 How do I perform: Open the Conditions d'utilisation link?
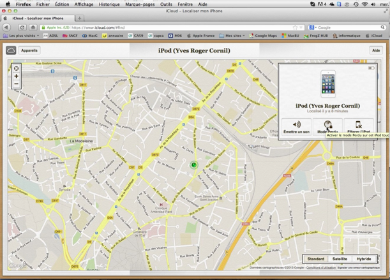point(321,268)
